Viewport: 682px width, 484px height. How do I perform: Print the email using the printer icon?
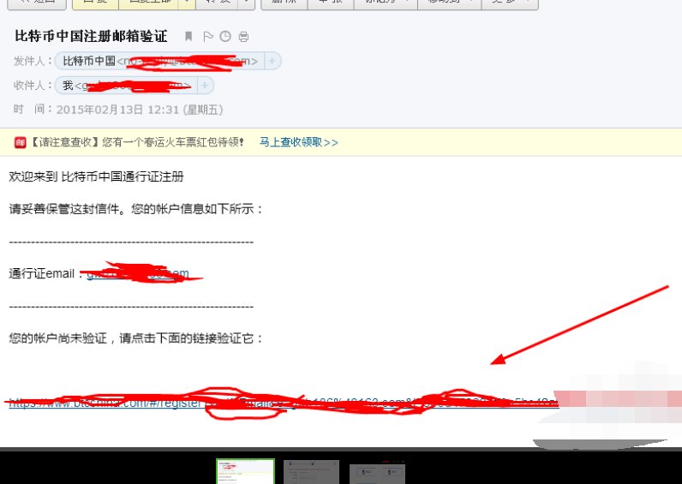[243, 37]
